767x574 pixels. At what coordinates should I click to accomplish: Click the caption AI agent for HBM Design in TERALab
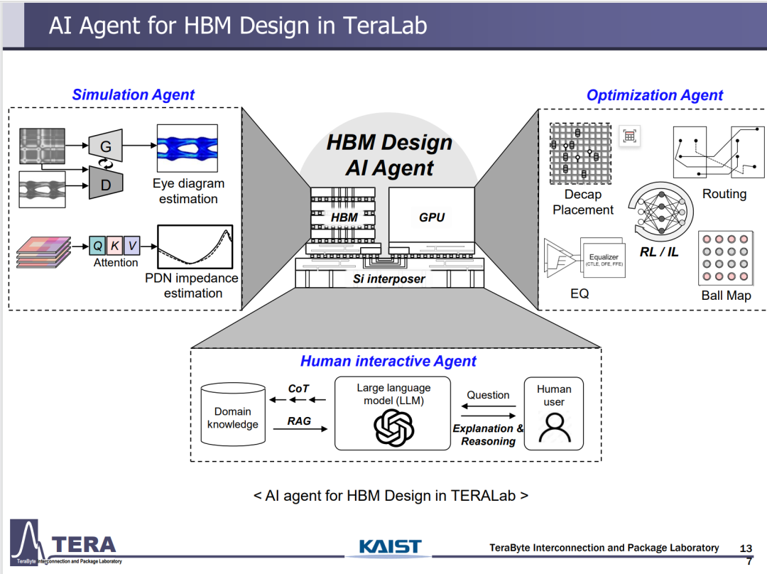tap(391, 496)
